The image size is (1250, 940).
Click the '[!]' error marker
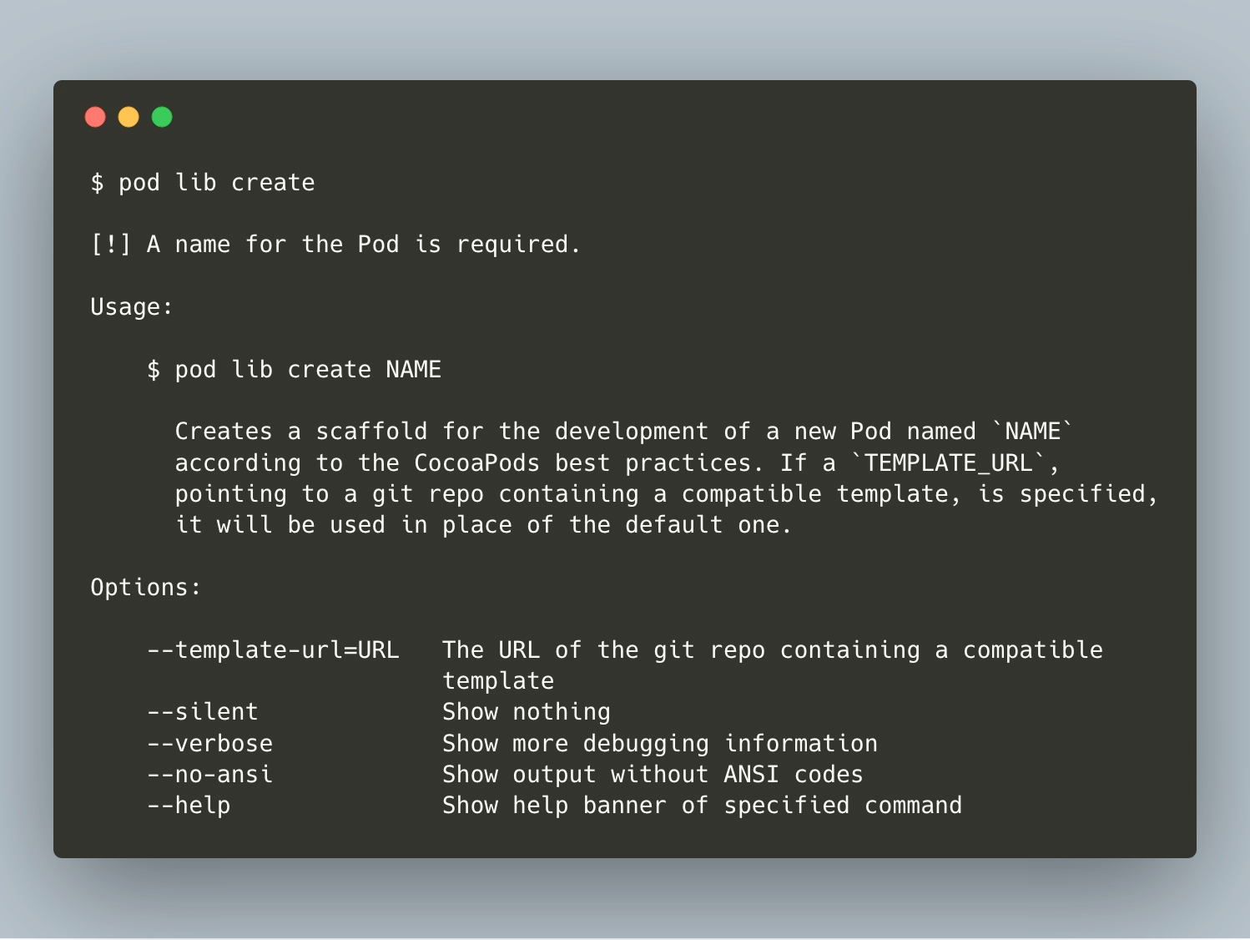[111, 245]
